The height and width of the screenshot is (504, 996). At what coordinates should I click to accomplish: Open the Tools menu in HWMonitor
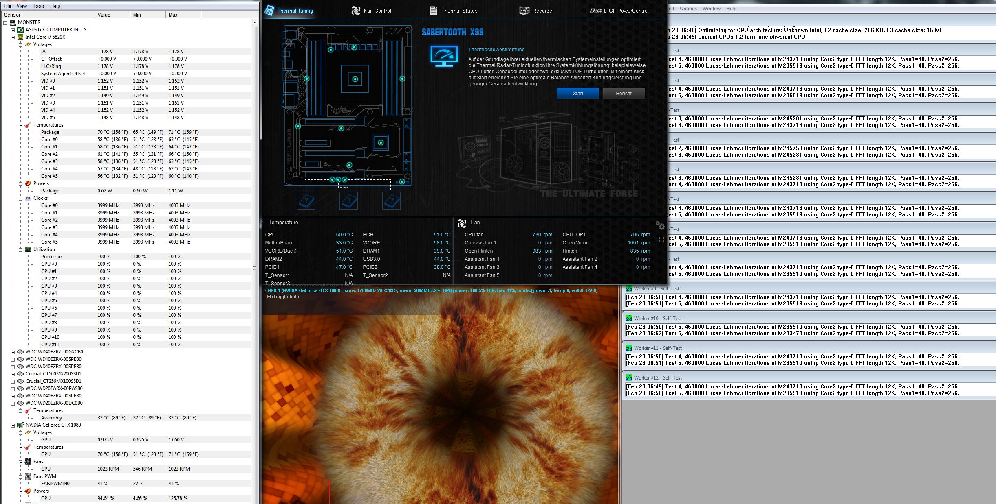[x=39, y=6]
